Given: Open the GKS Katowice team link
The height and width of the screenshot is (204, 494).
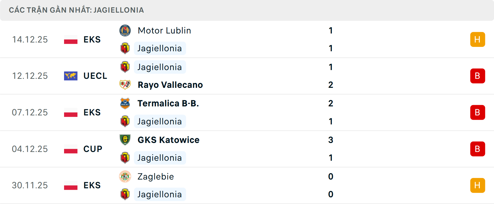Looking at the screenshot, I should click(169, 140).
